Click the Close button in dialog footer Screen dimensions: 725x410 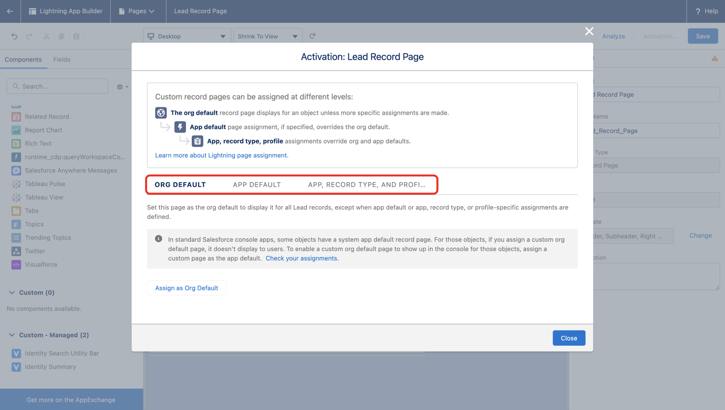569,338
